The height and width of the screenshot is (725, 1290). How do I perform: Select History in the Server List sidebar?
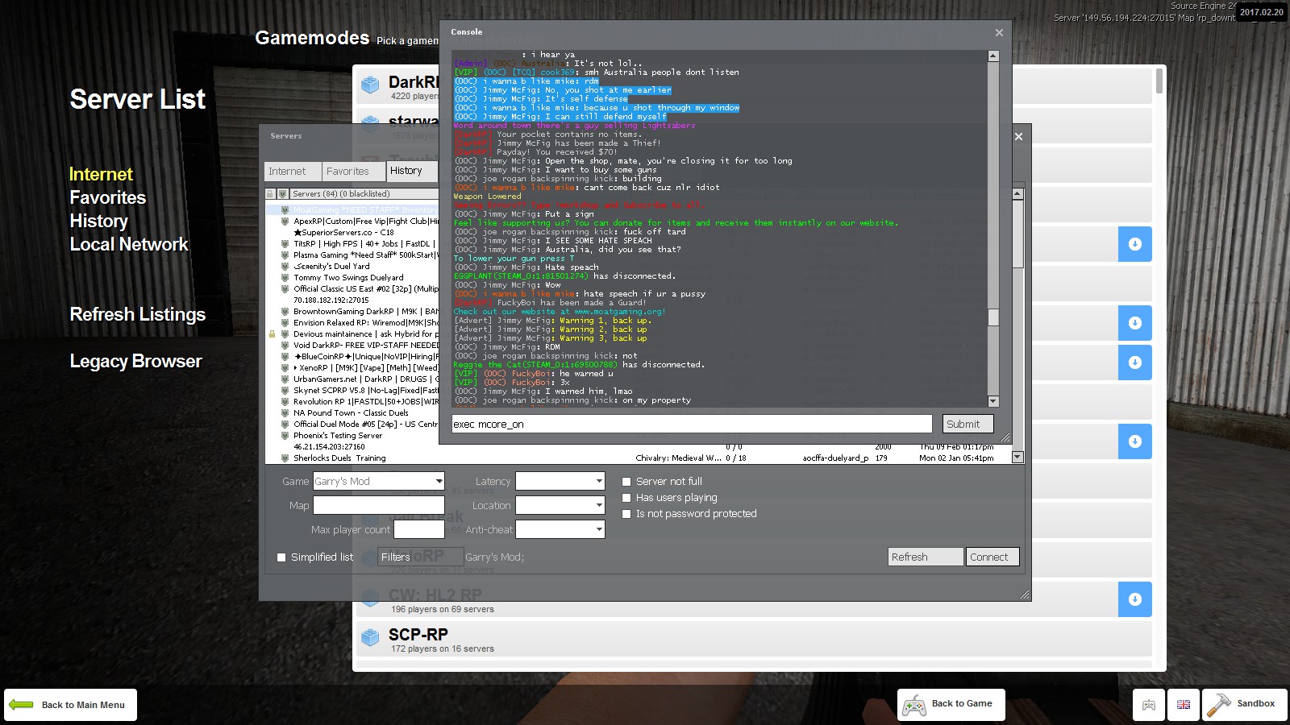coord(99,221)
